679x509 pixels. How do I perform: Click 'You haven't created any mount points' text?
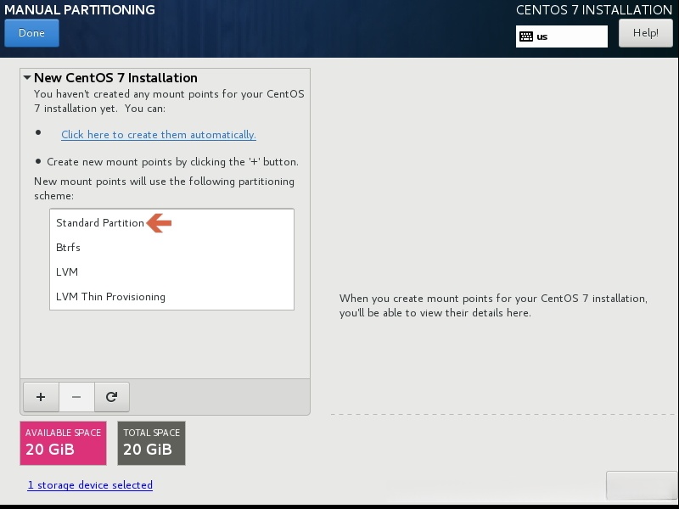169,101
